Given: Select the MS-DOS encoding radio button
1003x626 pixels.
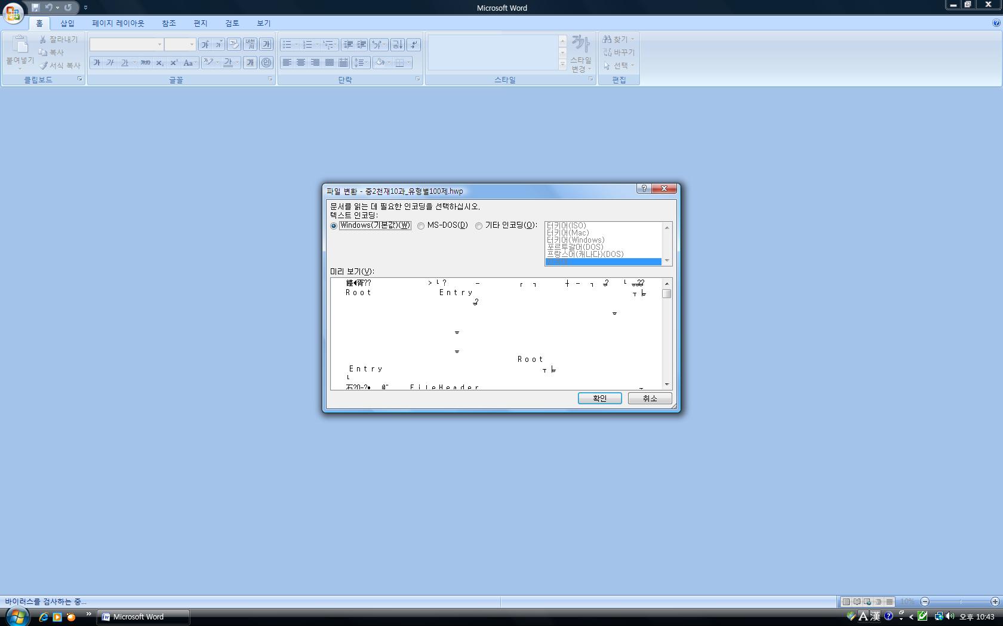Looking at the screenshot, I should point(421,226).
